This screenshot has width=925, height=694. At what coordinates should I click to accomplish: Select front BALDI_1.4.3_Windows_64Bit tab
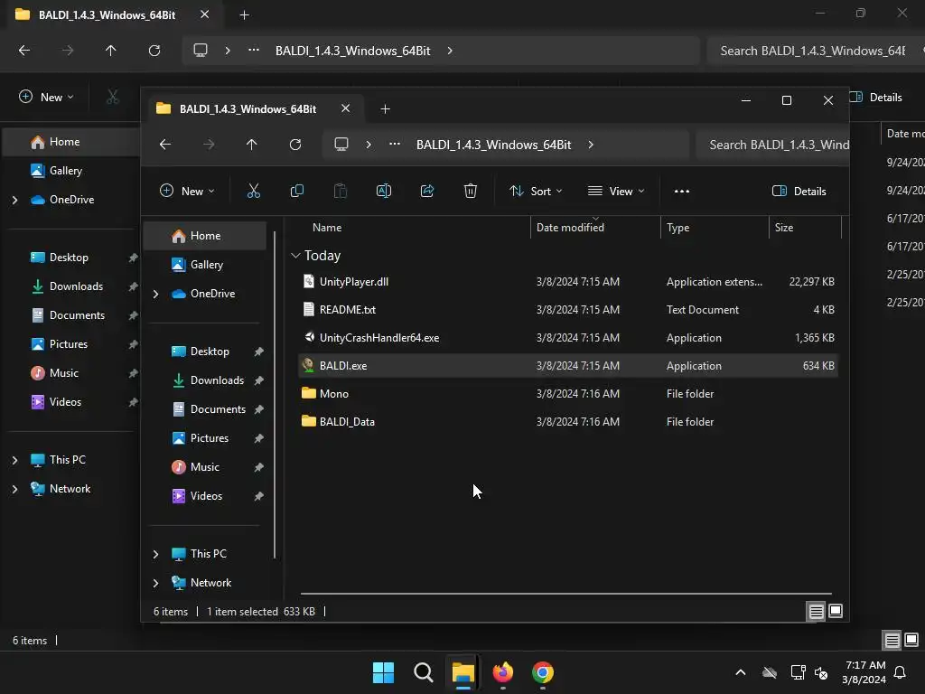[x=248, y=109]
